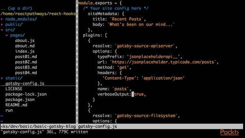245x138 pixels.
Task: Click the '36L, 779C written' message
Action: (x=67, y=132)
